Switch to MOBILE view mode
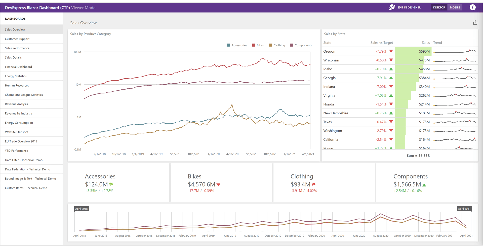This screenshot has width=483, height=248. click(x=455, y=7)
